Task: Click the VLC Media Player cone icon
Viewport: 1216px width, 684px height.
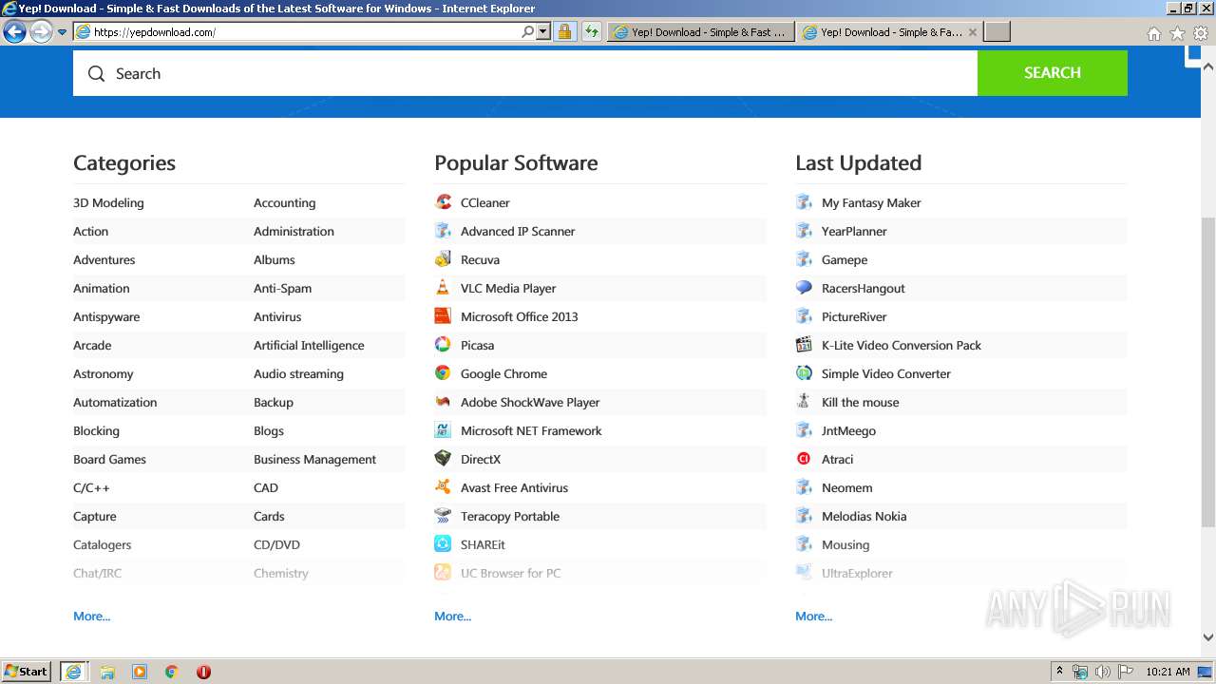Action: point(443,288)
